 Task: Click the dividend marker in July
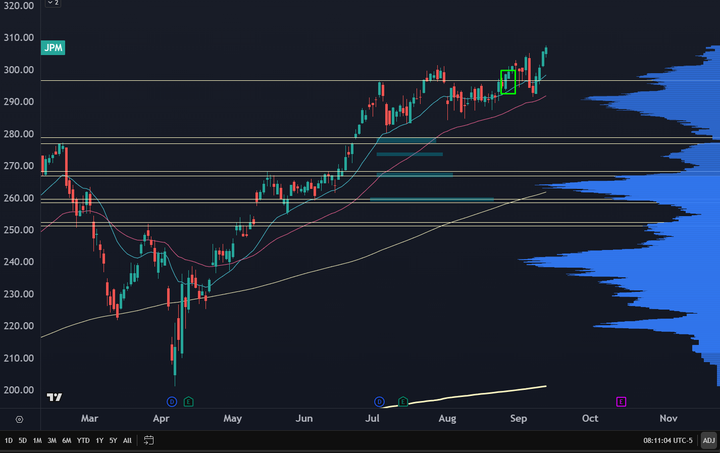[379, 402]
